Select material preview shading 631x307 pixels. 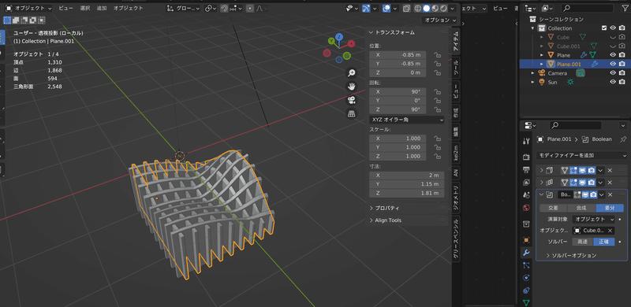tap(435, 8)
